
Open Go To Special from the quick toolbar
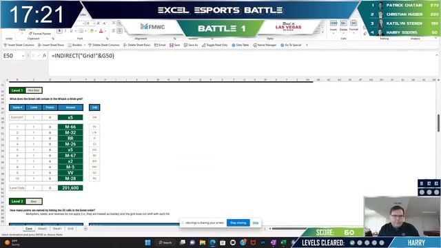click(291, 45)
